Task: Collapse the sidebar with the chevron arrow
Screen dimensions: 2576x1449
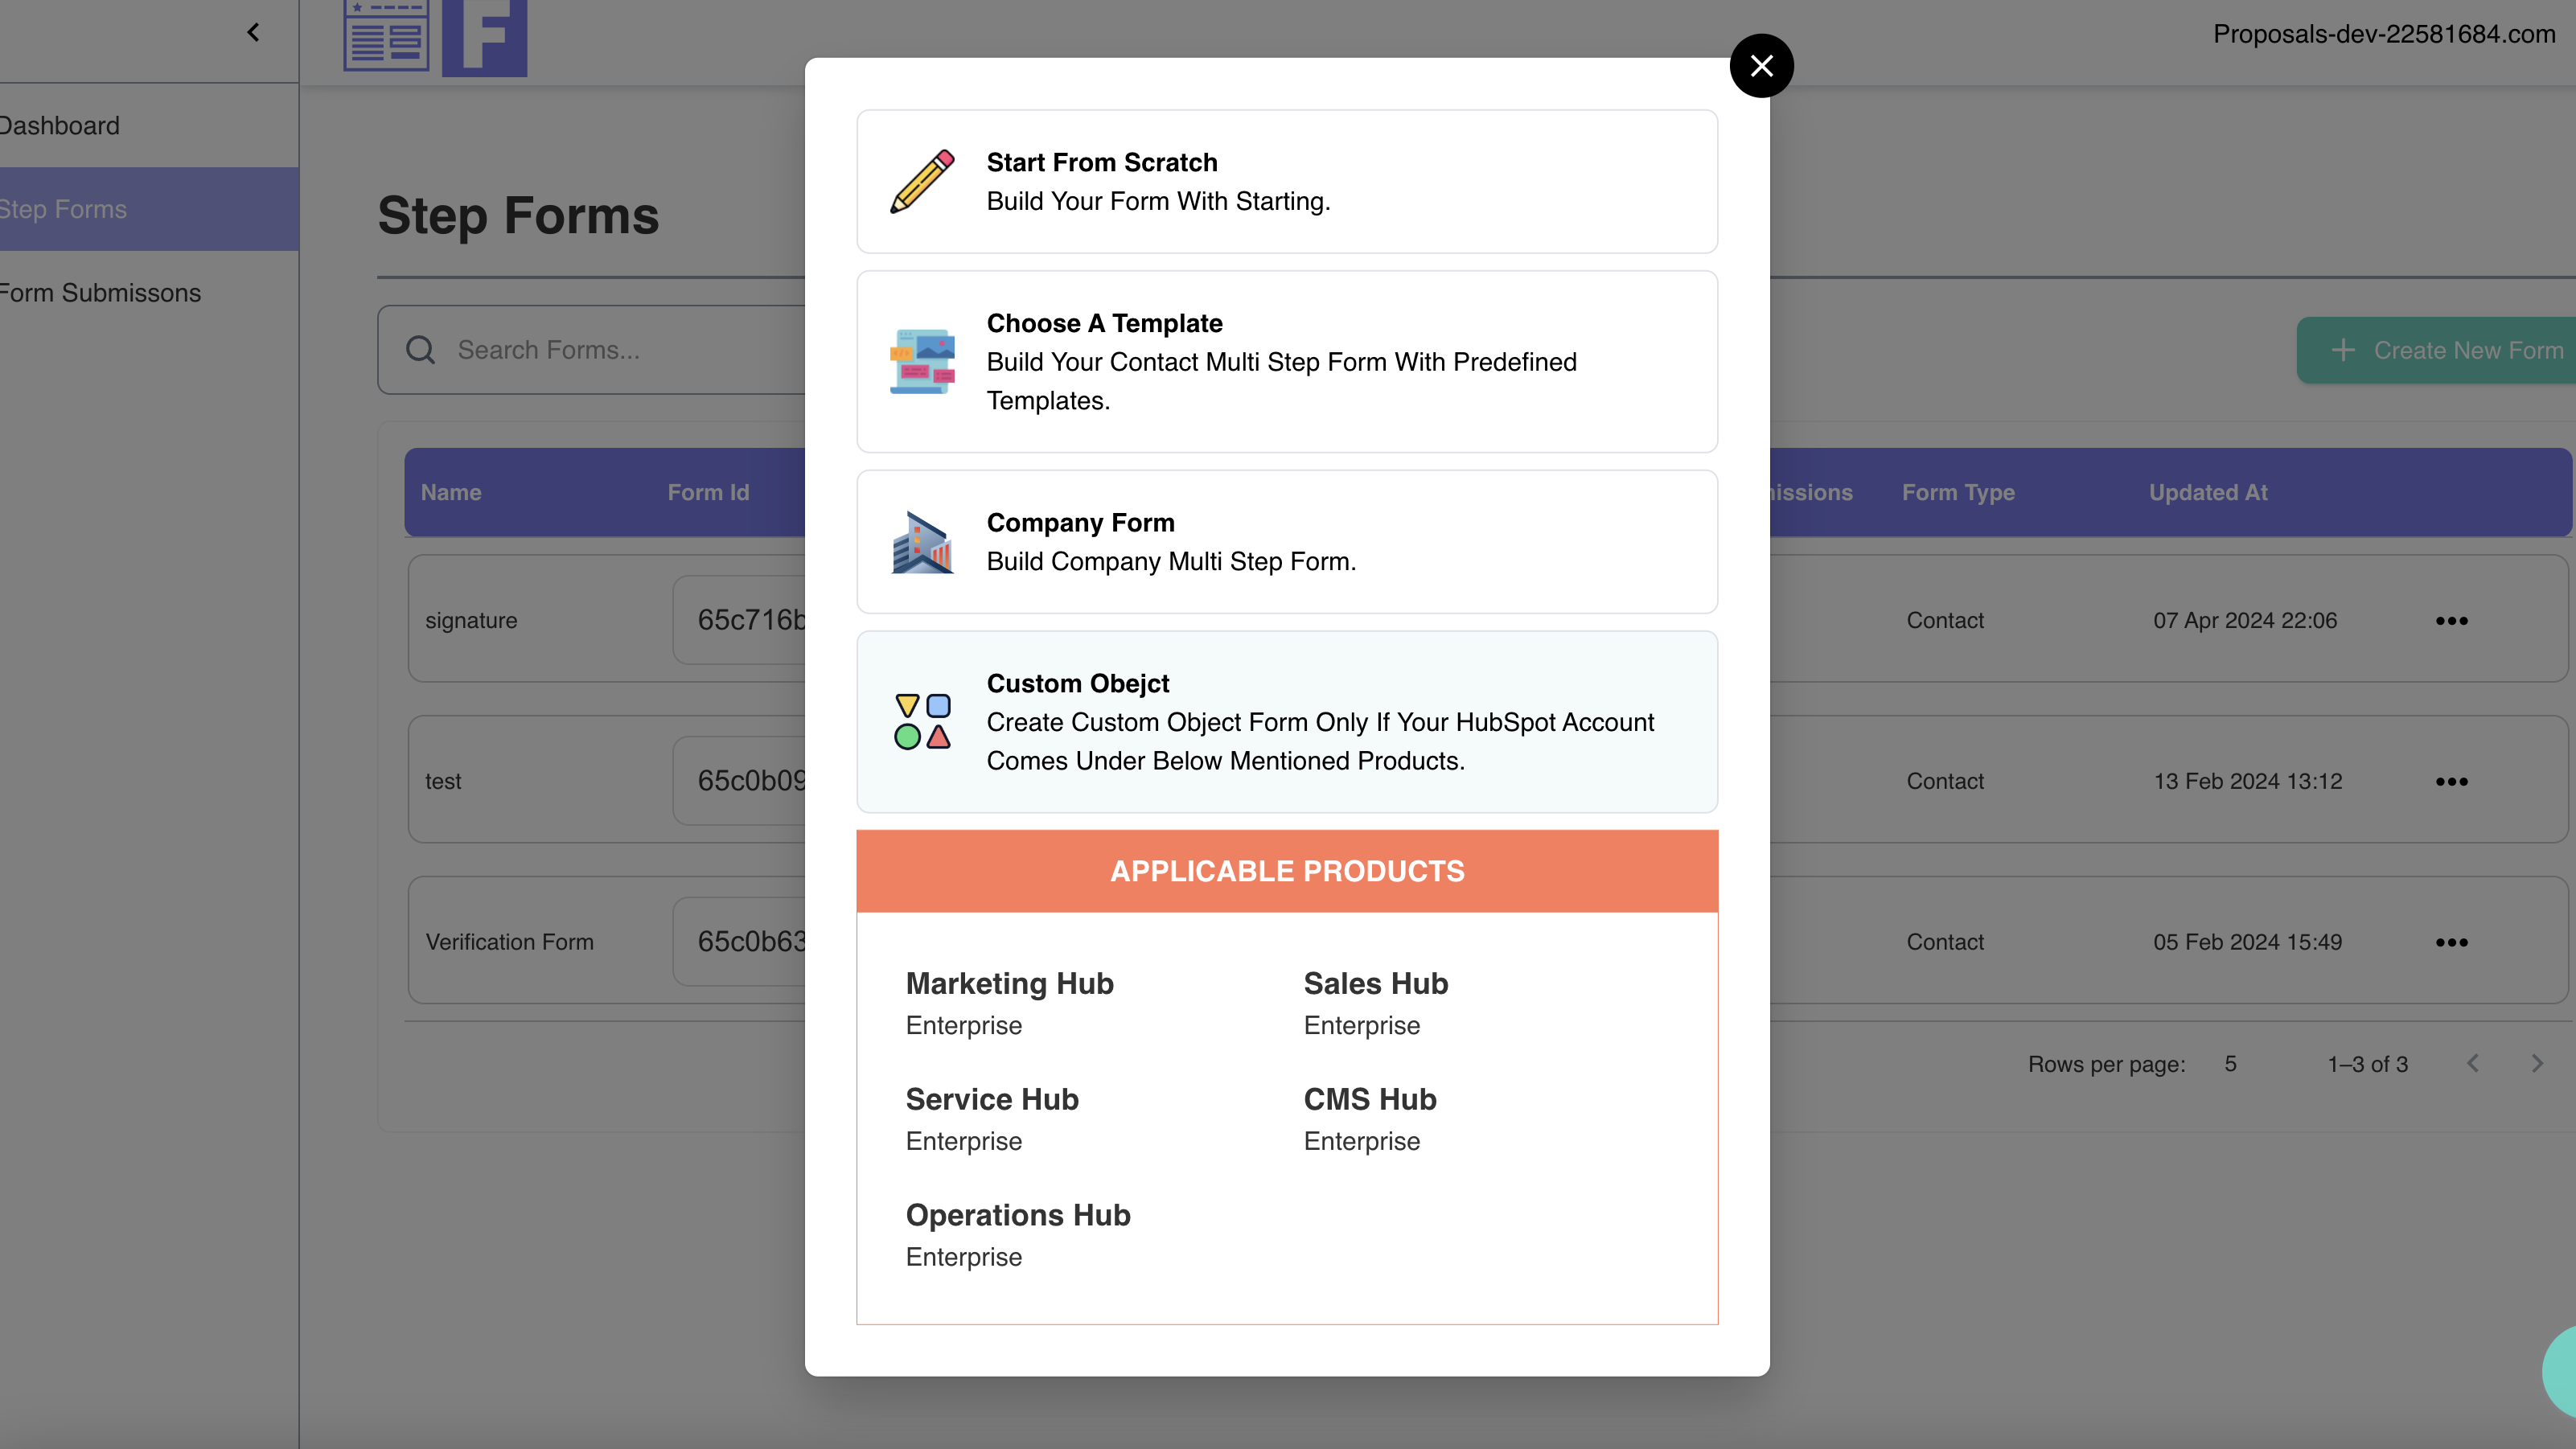Action: pyautogui.click(x=253, y=33)
